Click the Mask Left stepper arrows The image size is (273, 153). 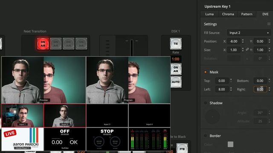tap(231, 89)
